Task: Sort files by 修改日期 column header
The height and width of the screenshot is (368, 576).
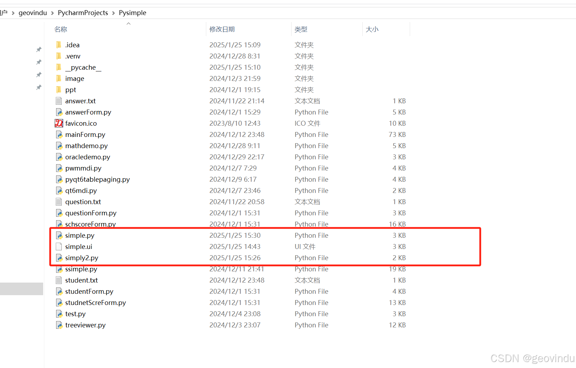Action: (x=222, y=29)
